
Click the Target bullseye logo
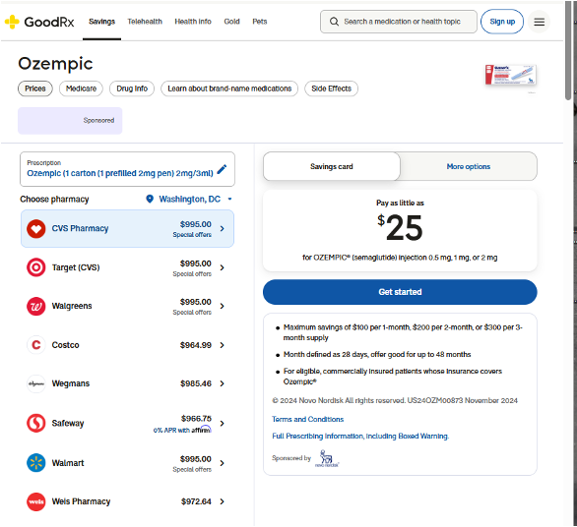coord(36,267)
